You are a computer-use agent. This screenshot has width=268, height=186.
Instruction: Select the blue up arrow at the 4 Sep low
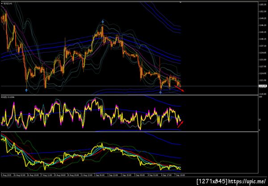tap(160, 93)
